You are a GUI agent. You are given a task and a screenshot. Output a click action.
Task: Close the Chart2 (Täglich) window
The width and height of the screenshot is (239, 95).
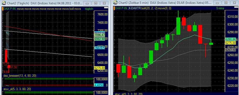[x=104, y=3]
